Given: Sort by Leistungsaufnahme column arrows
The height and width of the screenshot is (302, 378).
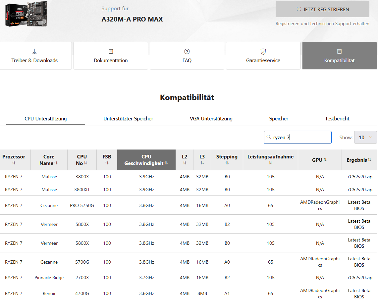Looking at the screenshot, I should (270, 163).
